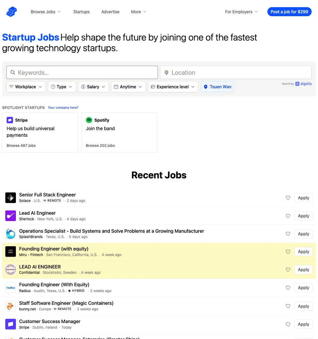Open Browse 487 jobs for Stripe
Image resolution: width=318 pixels, height=339 pixels.
coord(21,146)
